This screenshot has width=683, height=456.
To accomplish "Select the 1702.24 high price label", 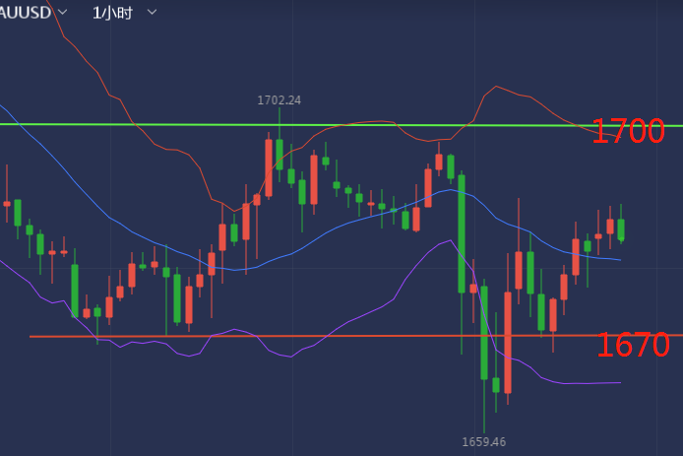I will [x=279, y=100].
